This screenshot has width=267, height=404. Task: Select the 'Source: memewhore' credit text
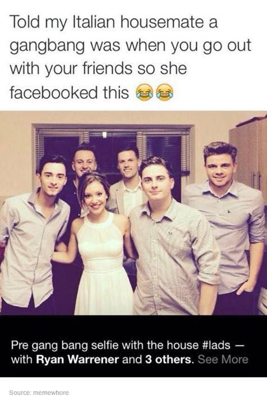click(39, 393)
